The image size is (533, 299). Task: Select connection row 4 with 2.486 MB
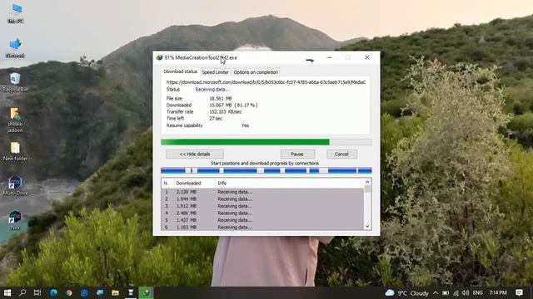262,213
